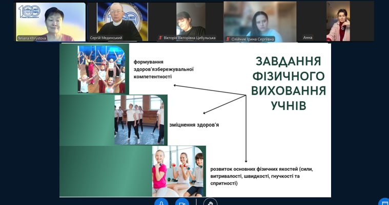Select Вікторія Вікторівна Цибульська's video tile
This screenshot has height=205, width=389.
point(190,21)
